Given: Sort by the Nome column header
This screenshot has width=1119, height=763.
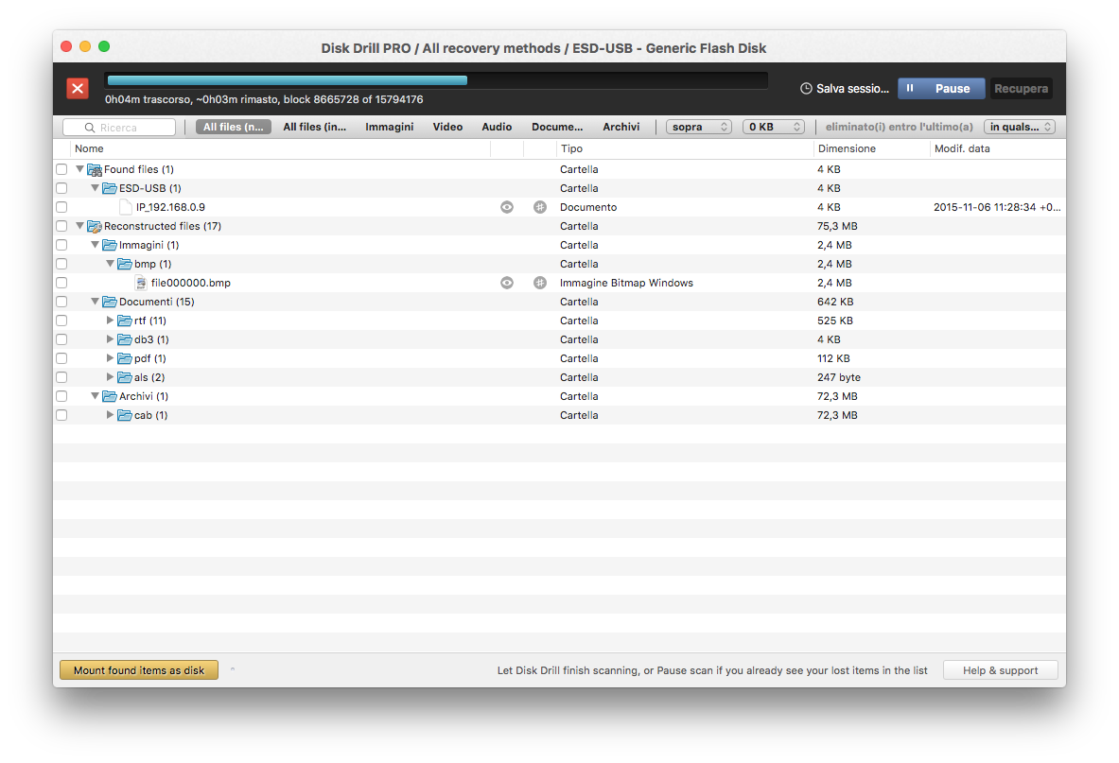Looking at the screenshot, I should [280, 149].
